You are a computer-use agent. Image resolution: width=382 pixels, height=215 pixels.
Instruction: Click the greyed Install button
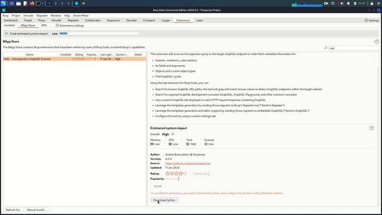pos(158,186)
